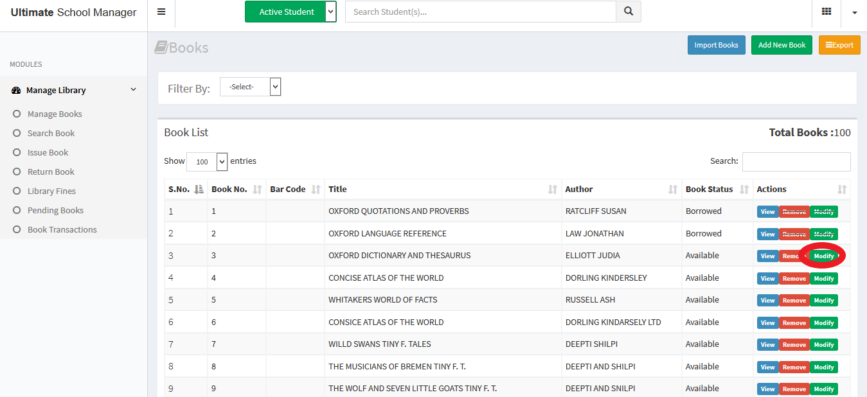The width and height of the screenshot is (867, 397).
Task: Modify Whitakers World of Facts book
Action: click(x=823, y=301)
